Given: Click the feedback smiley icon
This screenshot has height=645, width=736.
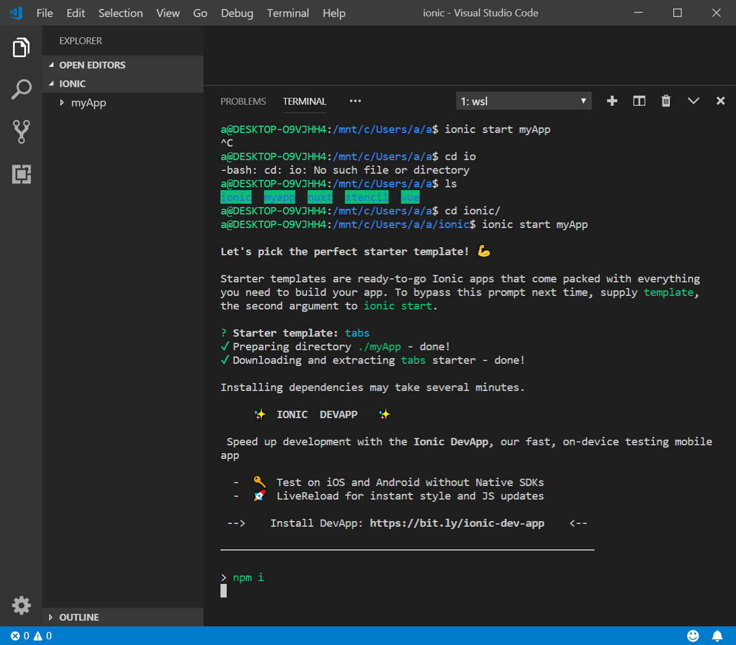Looking at the screenshot, I should [x=692, y=636].
